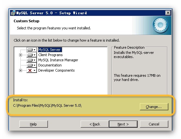Go back with the < Back button
Viewport: 181px width, 139px height.
[x=95, y=124]
